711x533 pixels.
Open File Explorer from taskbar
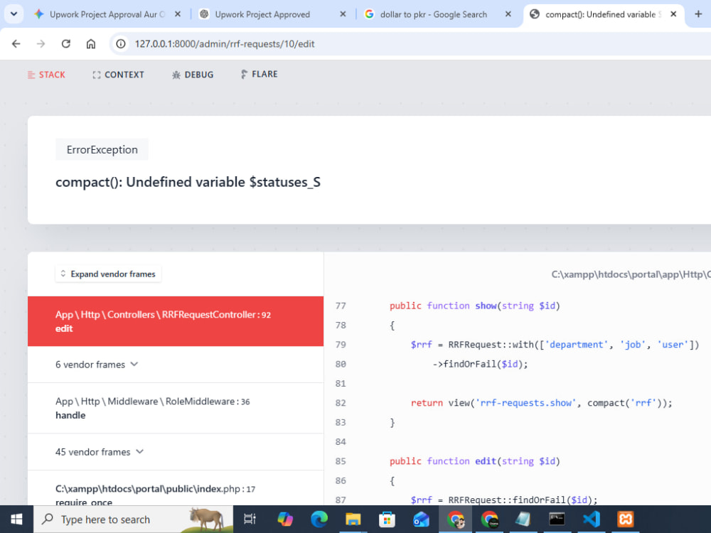353,519
